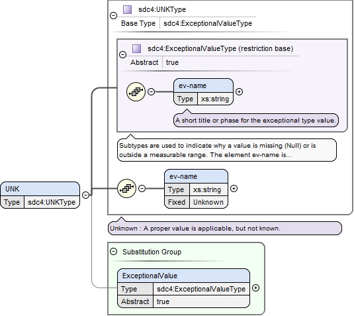Collapse the ExceptionalValueType restriction base box
Image resolution: width=354 pixels, height=316 pixels.
coord(122,54)
